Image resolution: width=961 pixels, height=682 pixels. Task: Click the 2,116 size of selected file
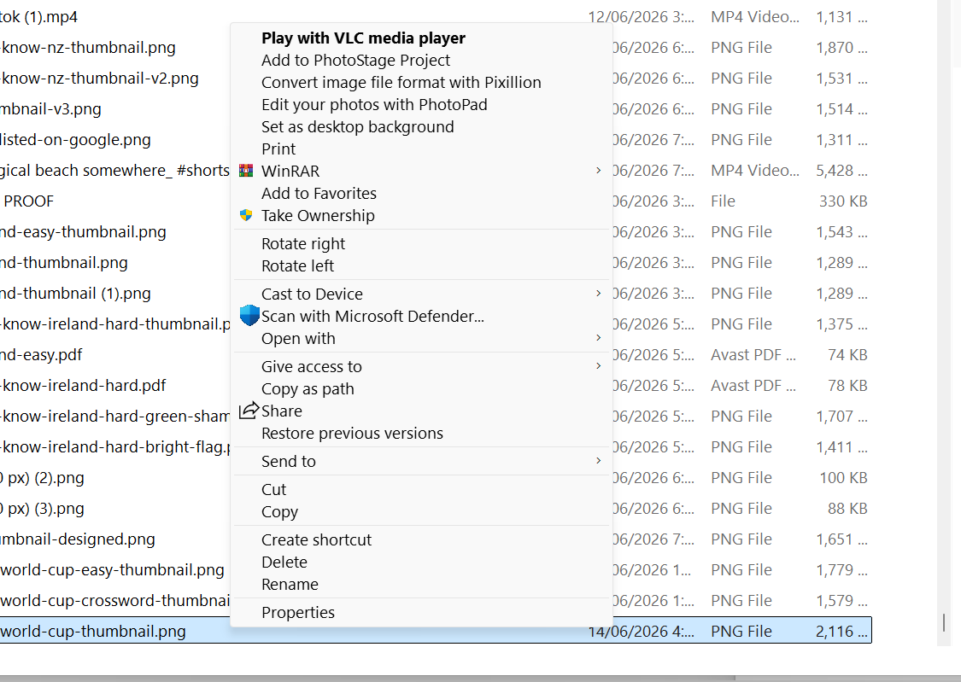click(x=841, y=631)
